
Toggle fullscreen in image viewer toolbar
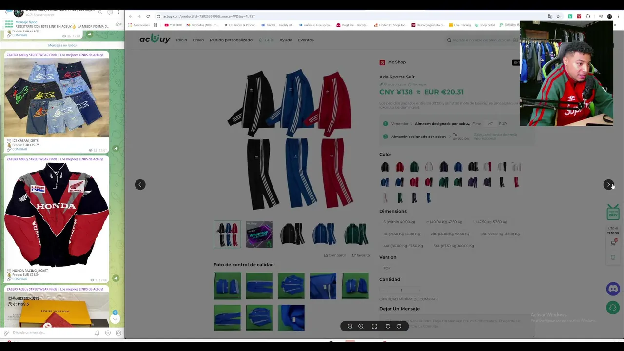(374, 326)
